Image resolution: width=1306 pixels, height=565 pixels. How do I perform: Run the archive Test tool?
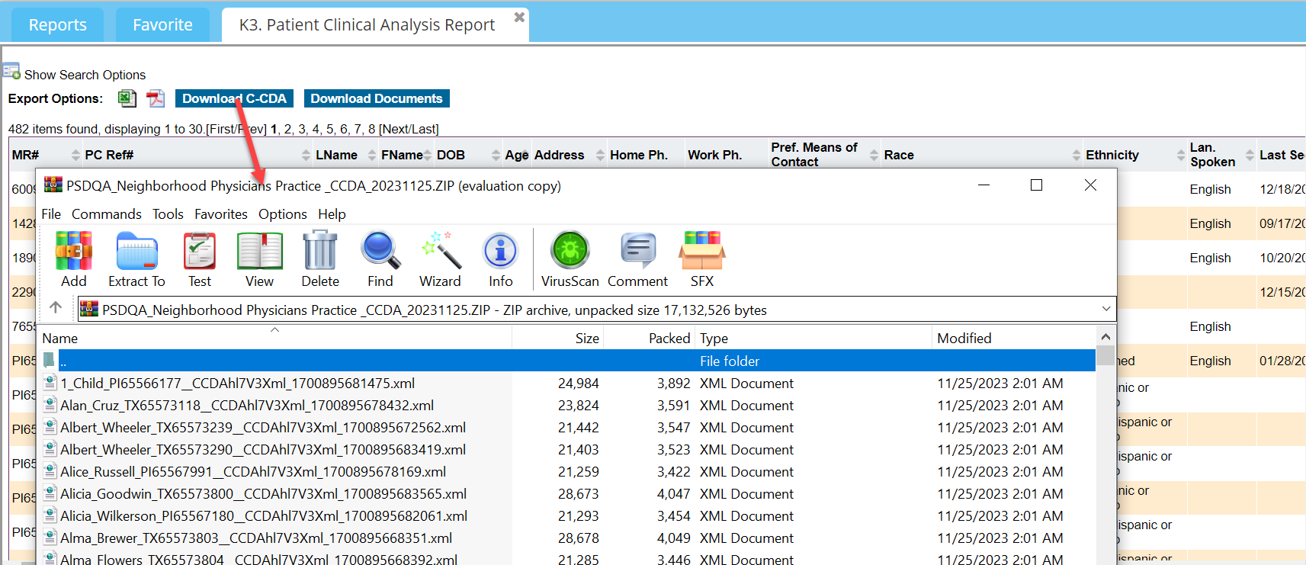point(200,251)
